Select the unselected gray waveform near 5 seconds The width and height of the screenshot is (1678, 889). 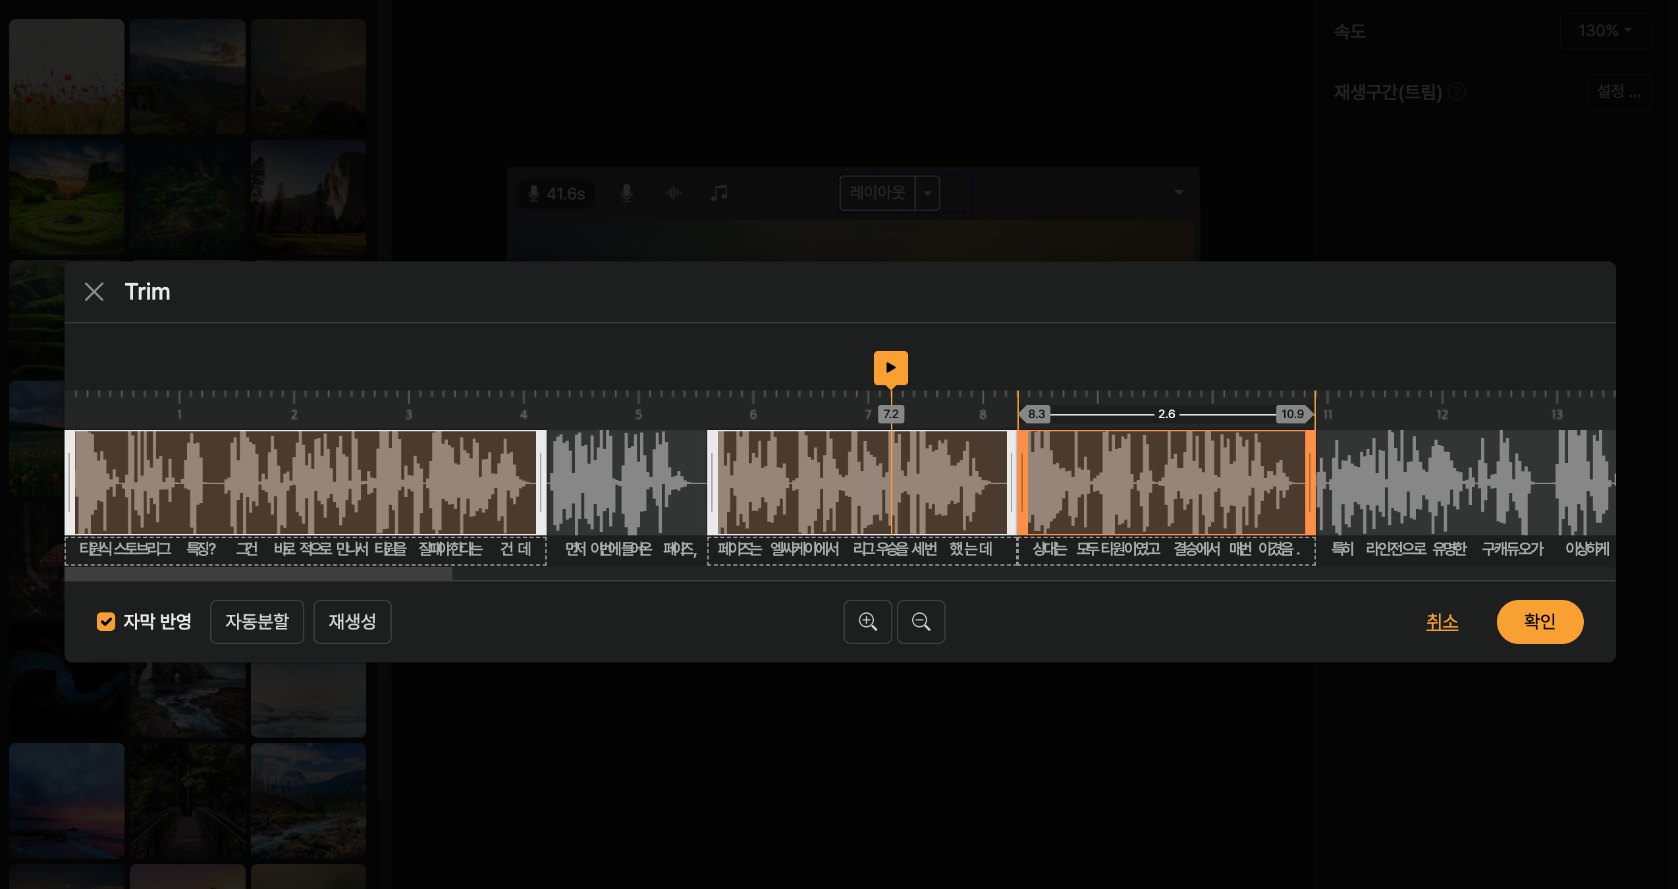click(626, 483)
